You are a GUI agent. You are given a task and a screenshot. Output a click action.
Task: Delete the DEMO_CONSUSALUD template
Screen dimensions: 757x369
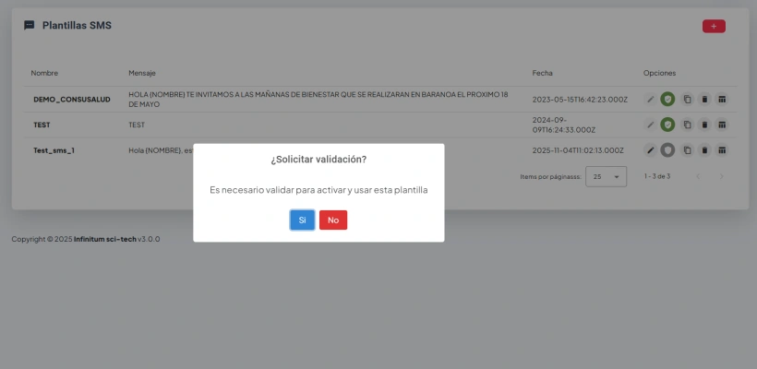coord(704,99)
